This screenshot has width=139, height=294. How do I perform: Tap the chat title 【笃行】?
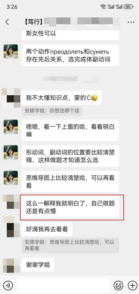[33, 22]
